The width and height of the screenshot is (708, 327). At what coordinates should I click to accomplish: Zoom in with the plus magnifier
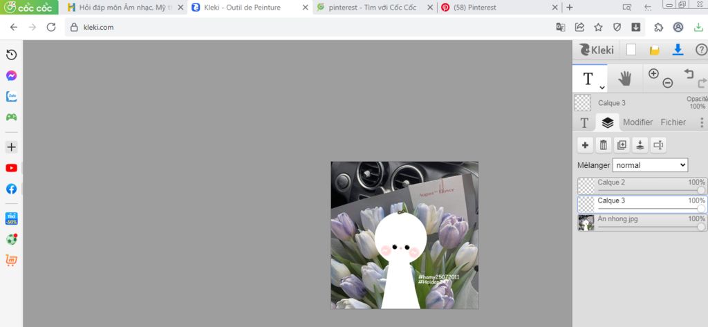[653, 73]
